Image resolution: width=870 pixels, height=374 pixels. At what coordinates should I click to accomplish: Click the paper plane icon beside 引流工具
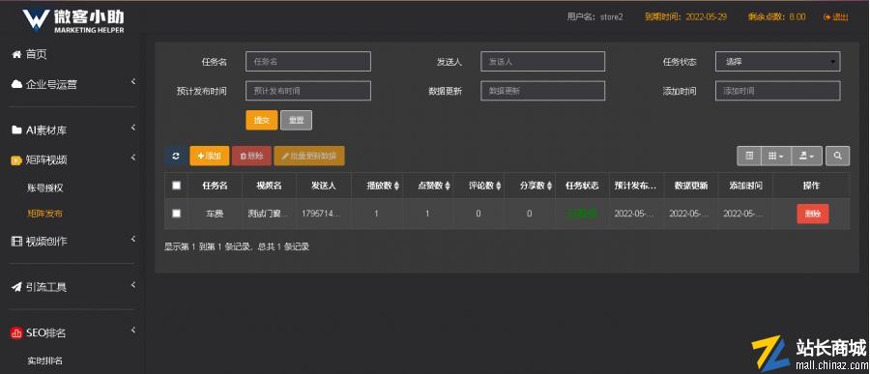16,287
